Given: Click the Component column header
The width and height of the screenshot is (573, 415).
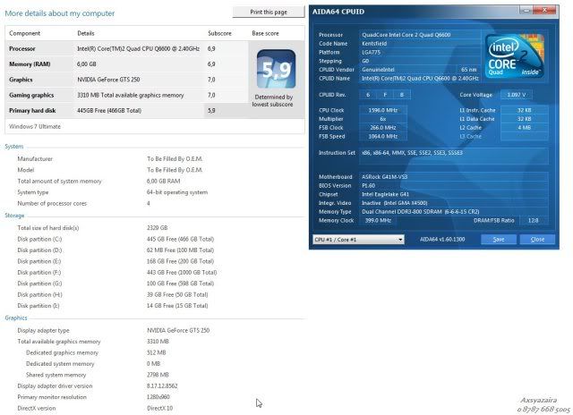Looking at the screenshot, I should point(24,33).
